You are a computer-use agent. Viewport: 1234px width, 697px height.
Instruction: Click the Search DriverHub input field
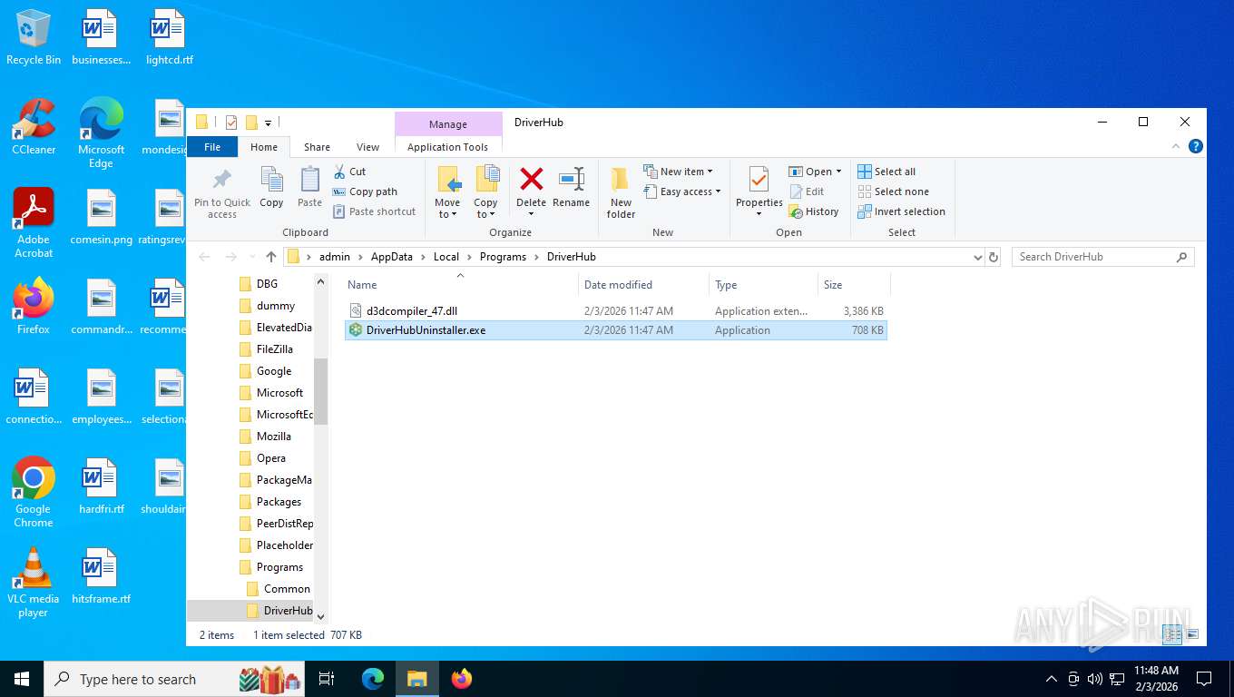(1102, 257)
